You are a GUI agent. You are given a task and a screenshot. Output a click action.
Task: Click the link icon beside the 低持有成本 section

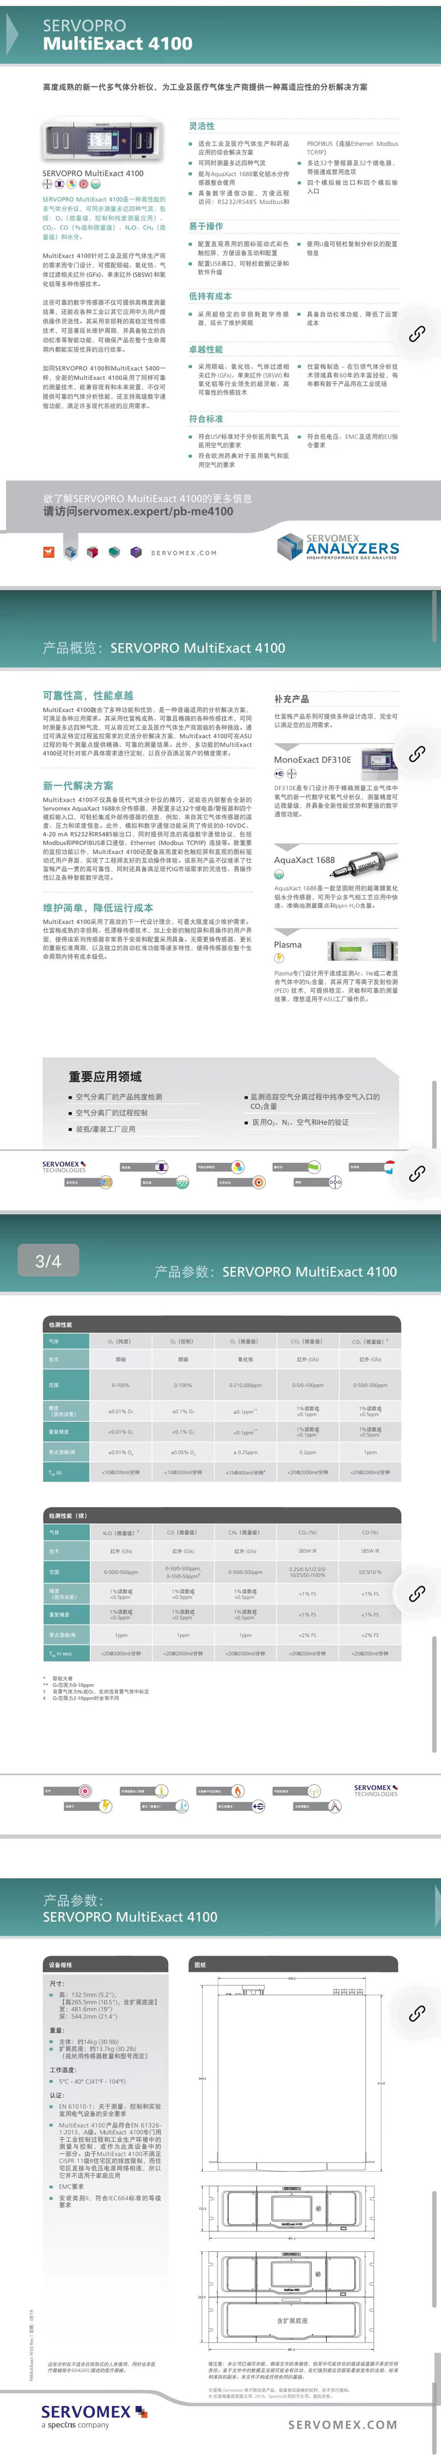click(416, 334)
